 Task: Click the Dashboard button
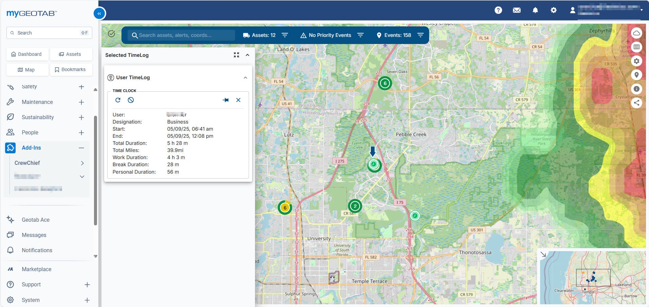pos(27,54)
